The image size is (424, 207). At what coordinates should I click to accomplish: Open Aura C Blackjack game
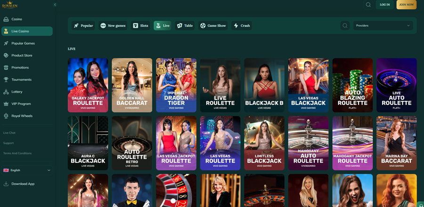coord(88,143)
